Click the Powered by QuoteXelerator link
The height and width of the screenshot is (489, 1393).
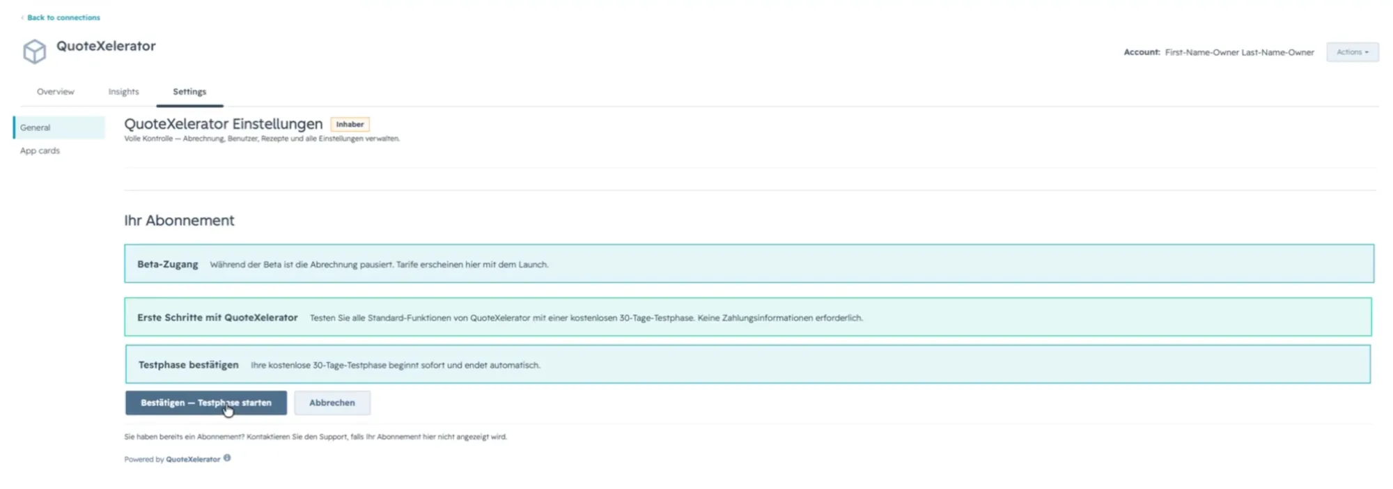pos(193,460)
